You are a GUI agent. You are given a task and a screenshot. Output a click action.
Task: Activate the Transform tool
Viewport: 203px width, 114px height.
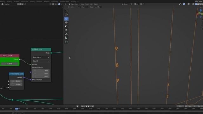66,30
